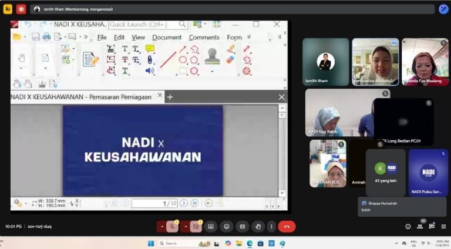The image size is (451, 249).
Task: Select the Arrow drawing tool
Action: [183, 49]
